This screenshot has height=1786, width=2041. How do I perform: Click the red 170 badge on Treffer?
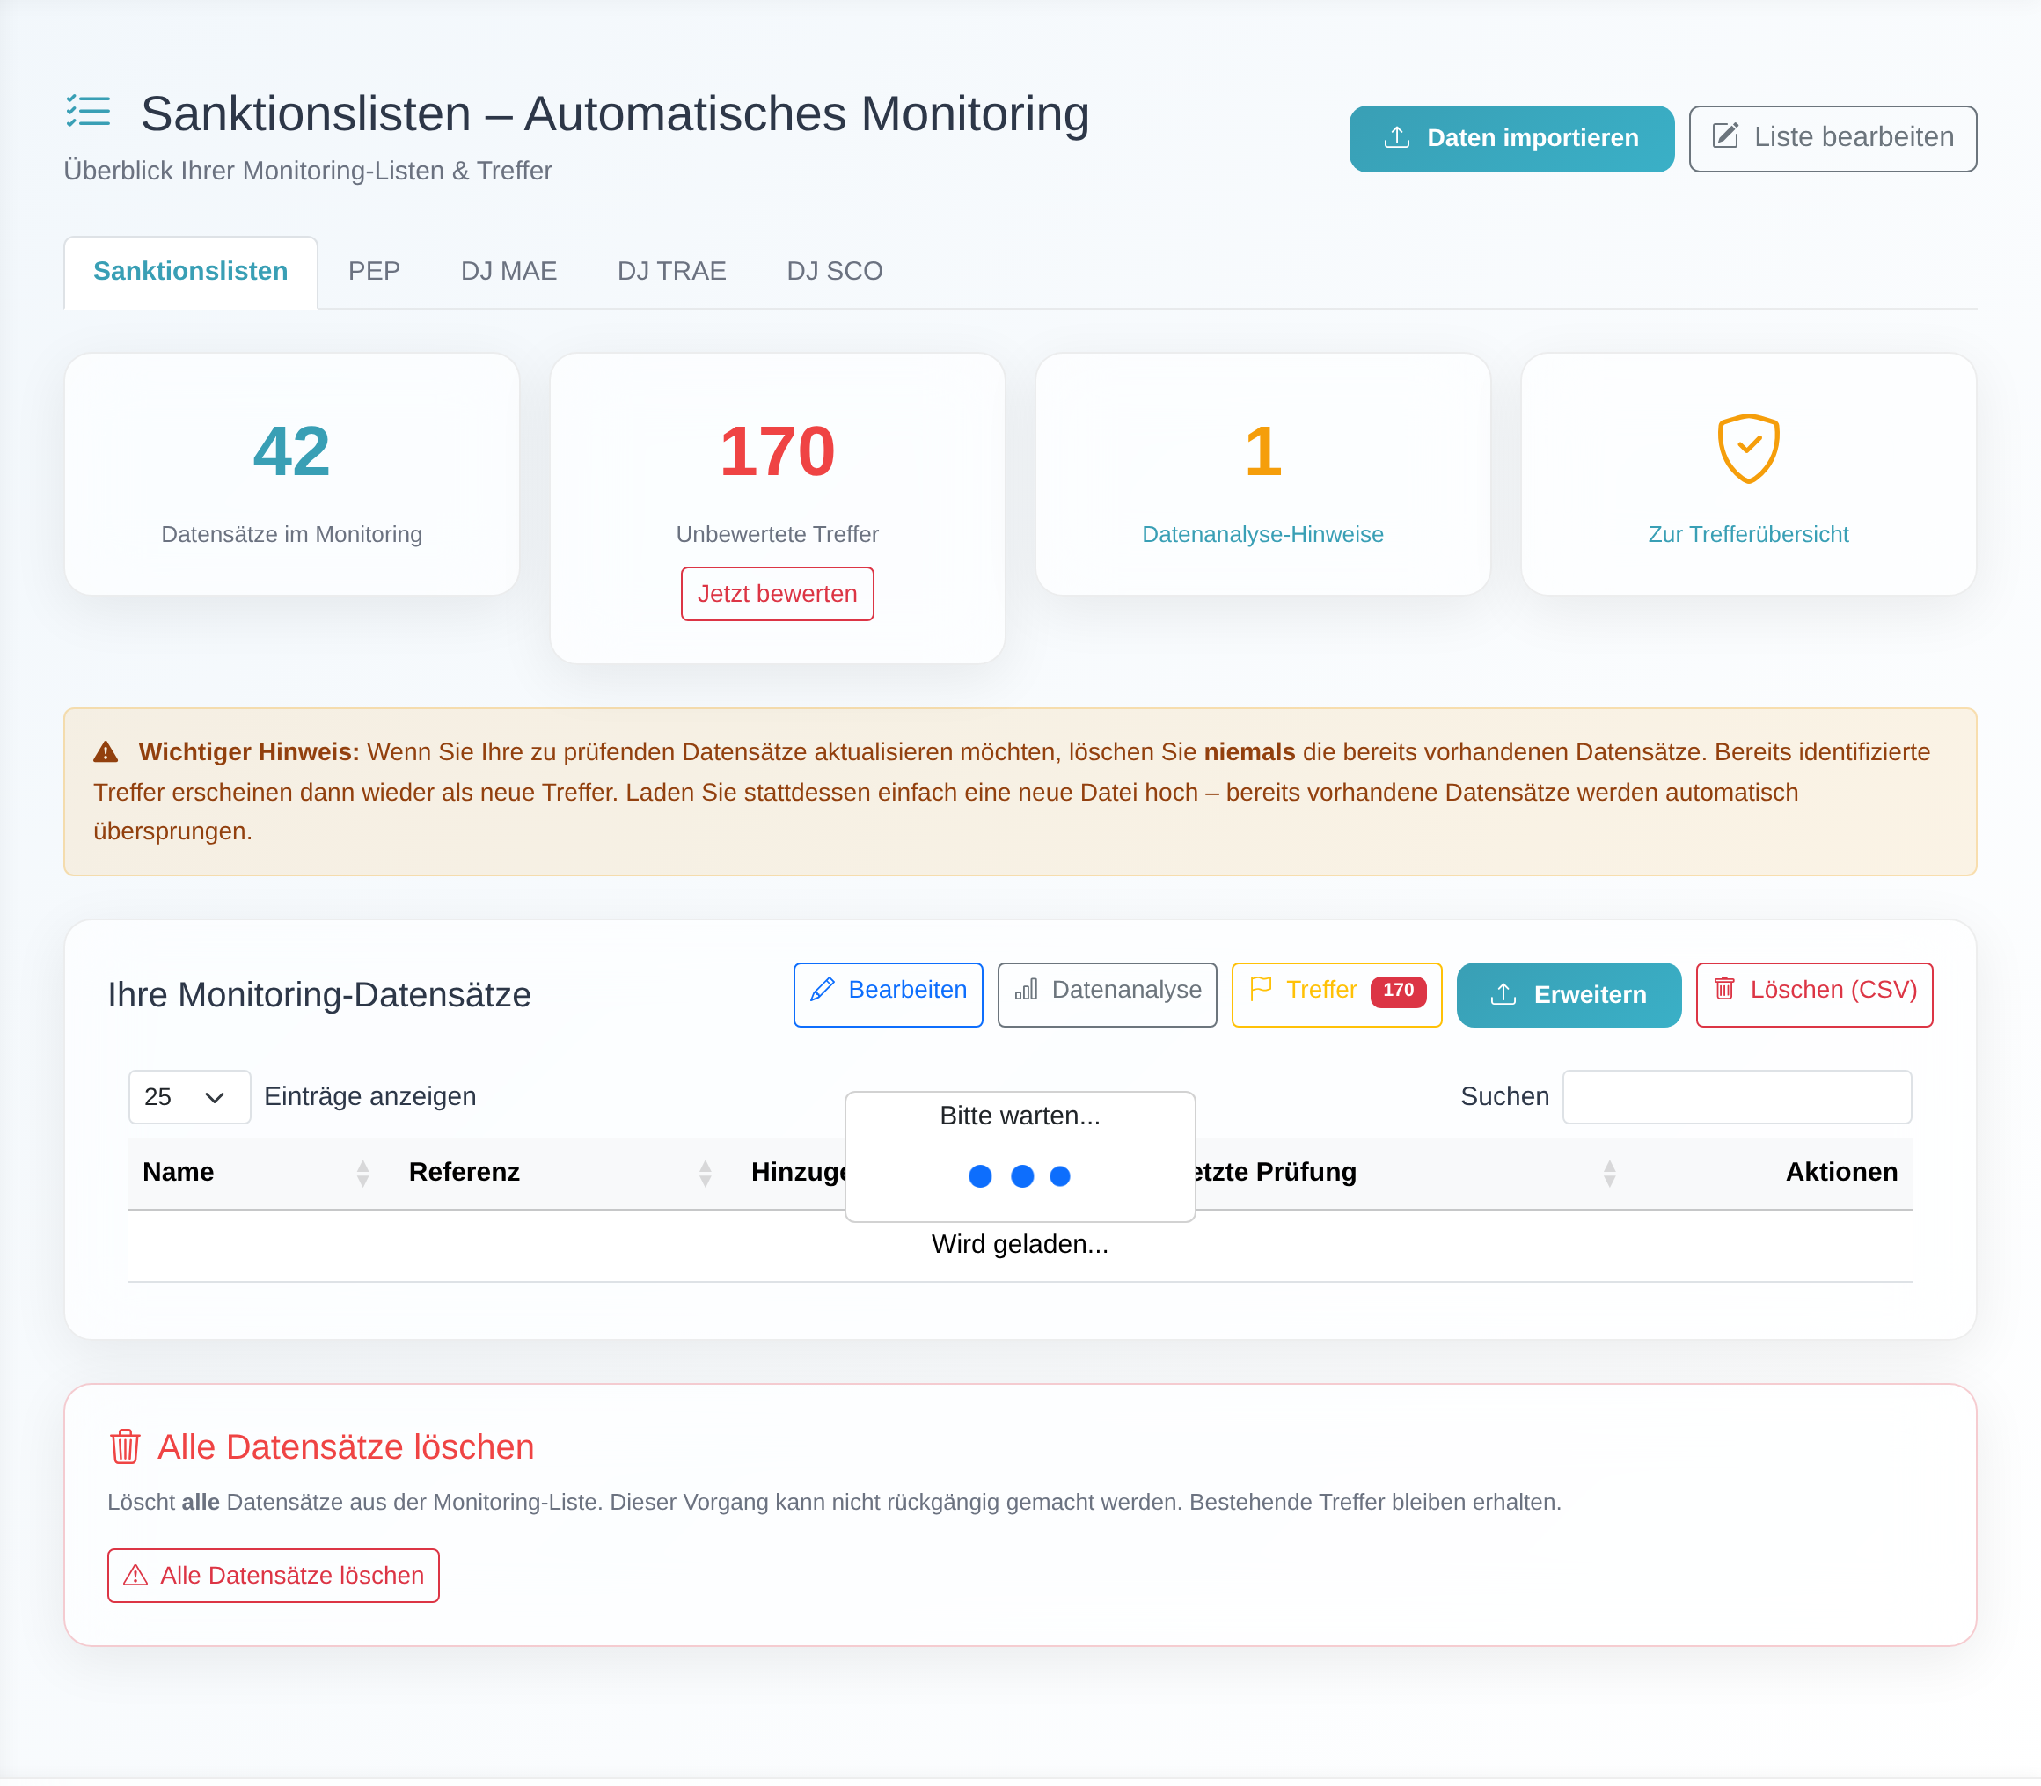(1398, 991)
